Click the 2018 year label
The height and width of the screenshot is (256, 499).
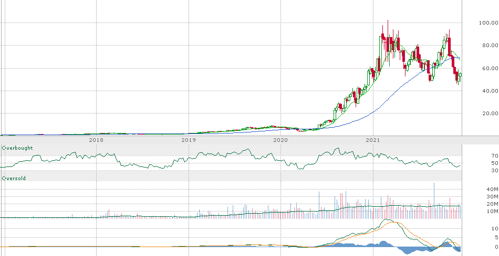tap(96, 140)
